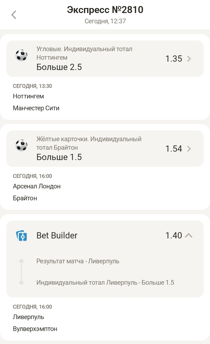Open the Результат матча - Ливерпуль selection

78,261
